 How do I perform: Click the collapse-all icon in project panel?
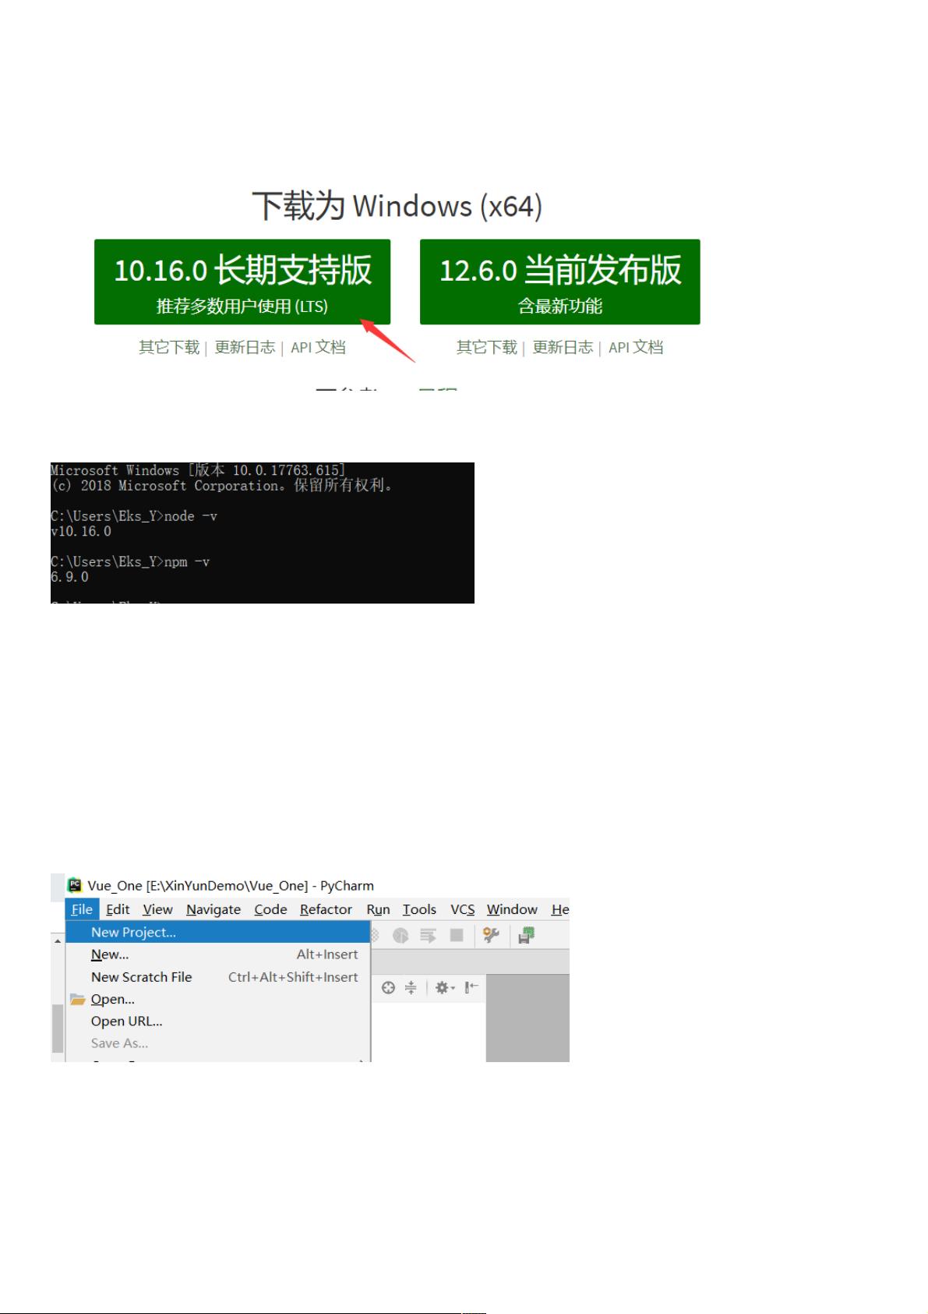(411, 987)
